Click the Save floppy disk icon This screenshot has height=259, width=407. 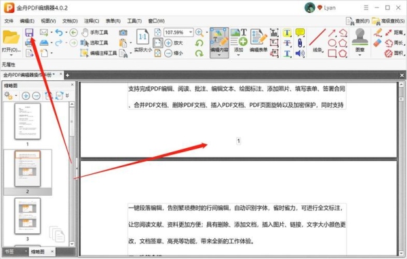pos(29,33)
